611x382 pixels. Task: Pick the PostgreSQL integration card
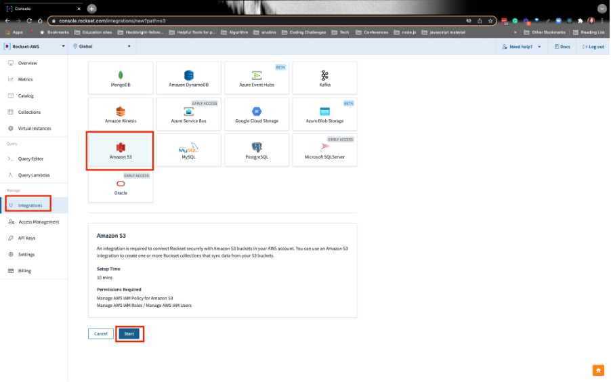click(257, 150)
